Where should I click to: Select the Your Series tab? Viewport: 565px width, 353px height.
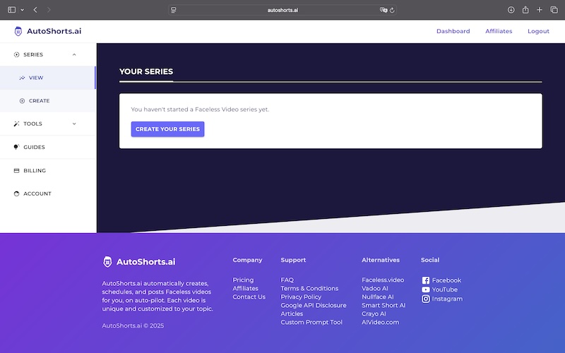[146, 72]
